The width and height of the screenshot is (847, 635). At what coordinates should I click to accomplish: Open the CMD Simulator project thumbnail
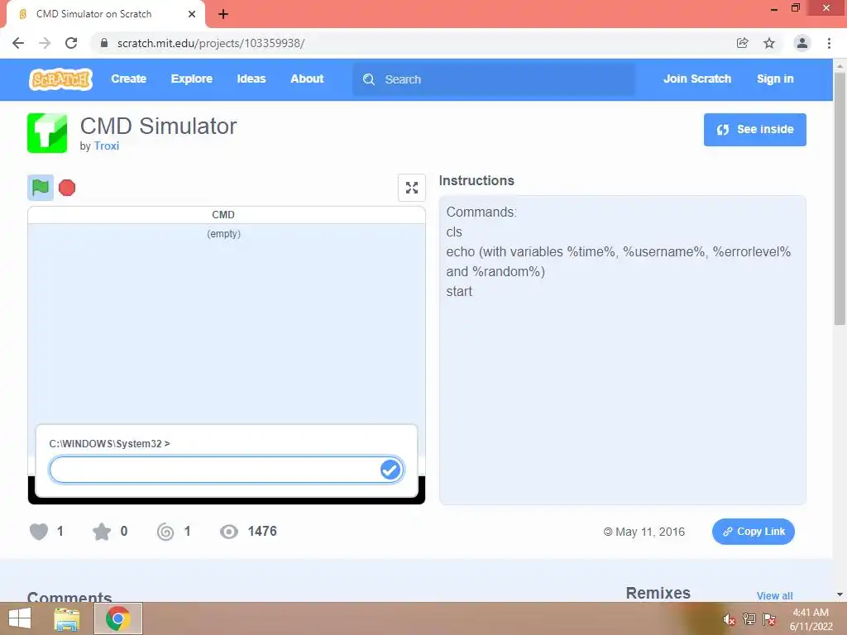point(47,133)
